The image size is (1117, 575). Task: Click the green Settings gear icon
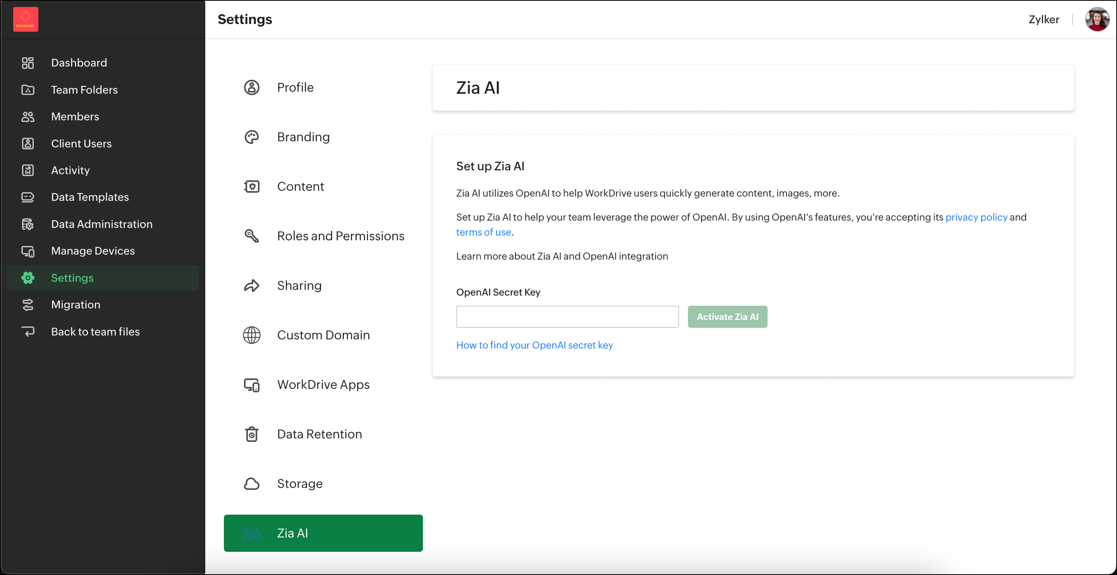[x=28, y=278]
